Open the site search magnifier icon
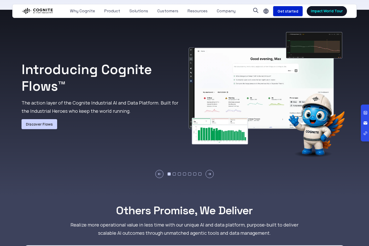The width and height of the screenshot is (369, 246). pyautogui.click(x=256, y=11)
